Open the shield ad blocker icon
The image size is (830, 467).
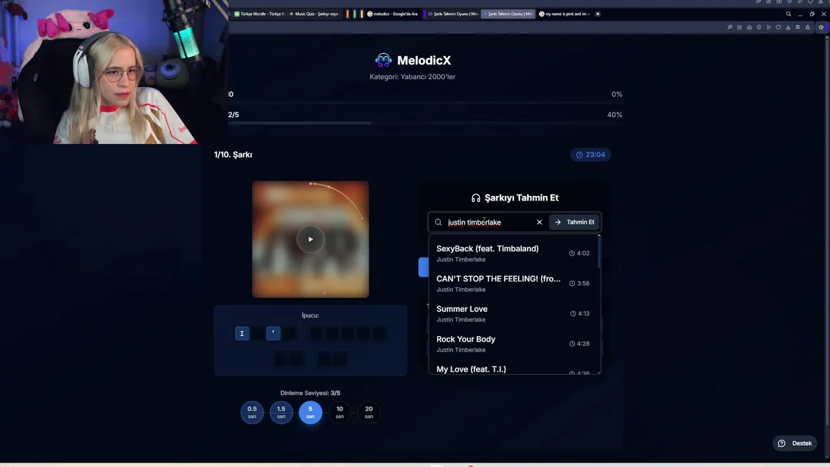point(759,27)
